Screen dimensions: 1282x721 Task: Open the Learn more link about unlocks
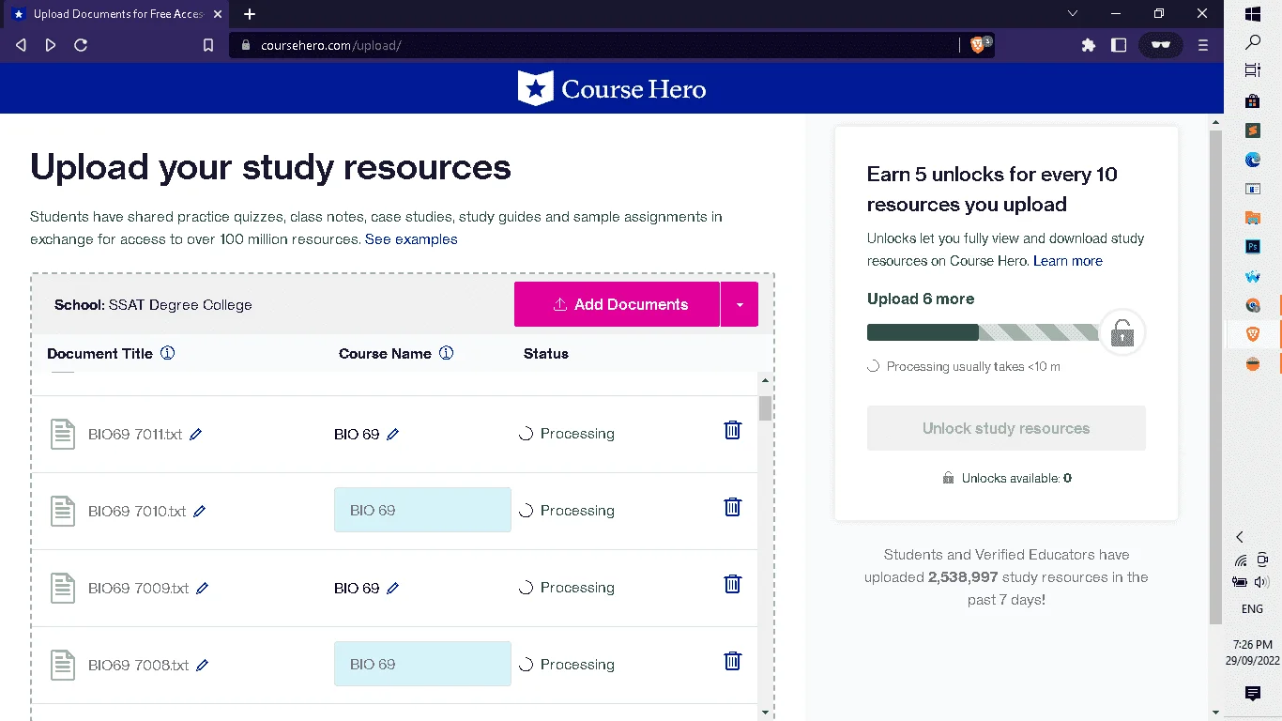tap(1068, 261)
